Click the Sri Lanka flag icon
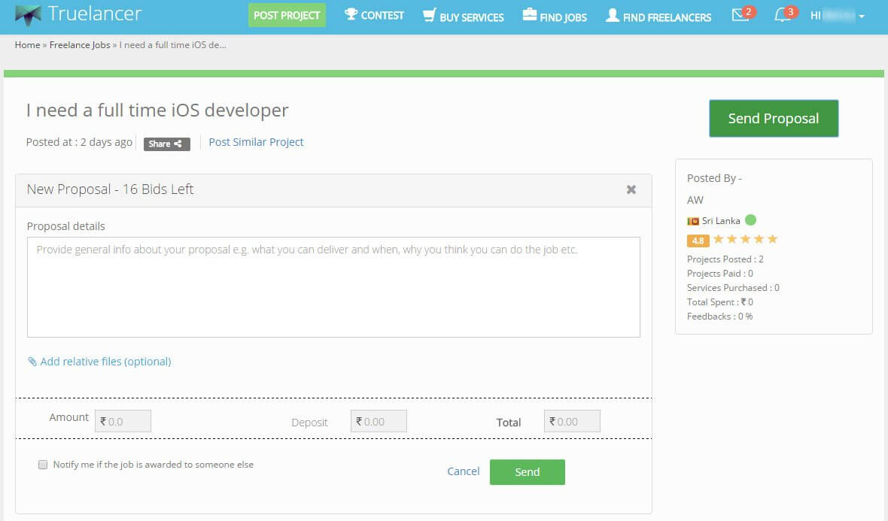This screenshot has width=888, height=521. [x=693, y=221]
